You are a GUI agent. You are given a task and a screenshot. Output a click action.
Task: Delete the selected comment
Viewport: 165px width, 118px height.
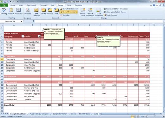tap(43, 11)
